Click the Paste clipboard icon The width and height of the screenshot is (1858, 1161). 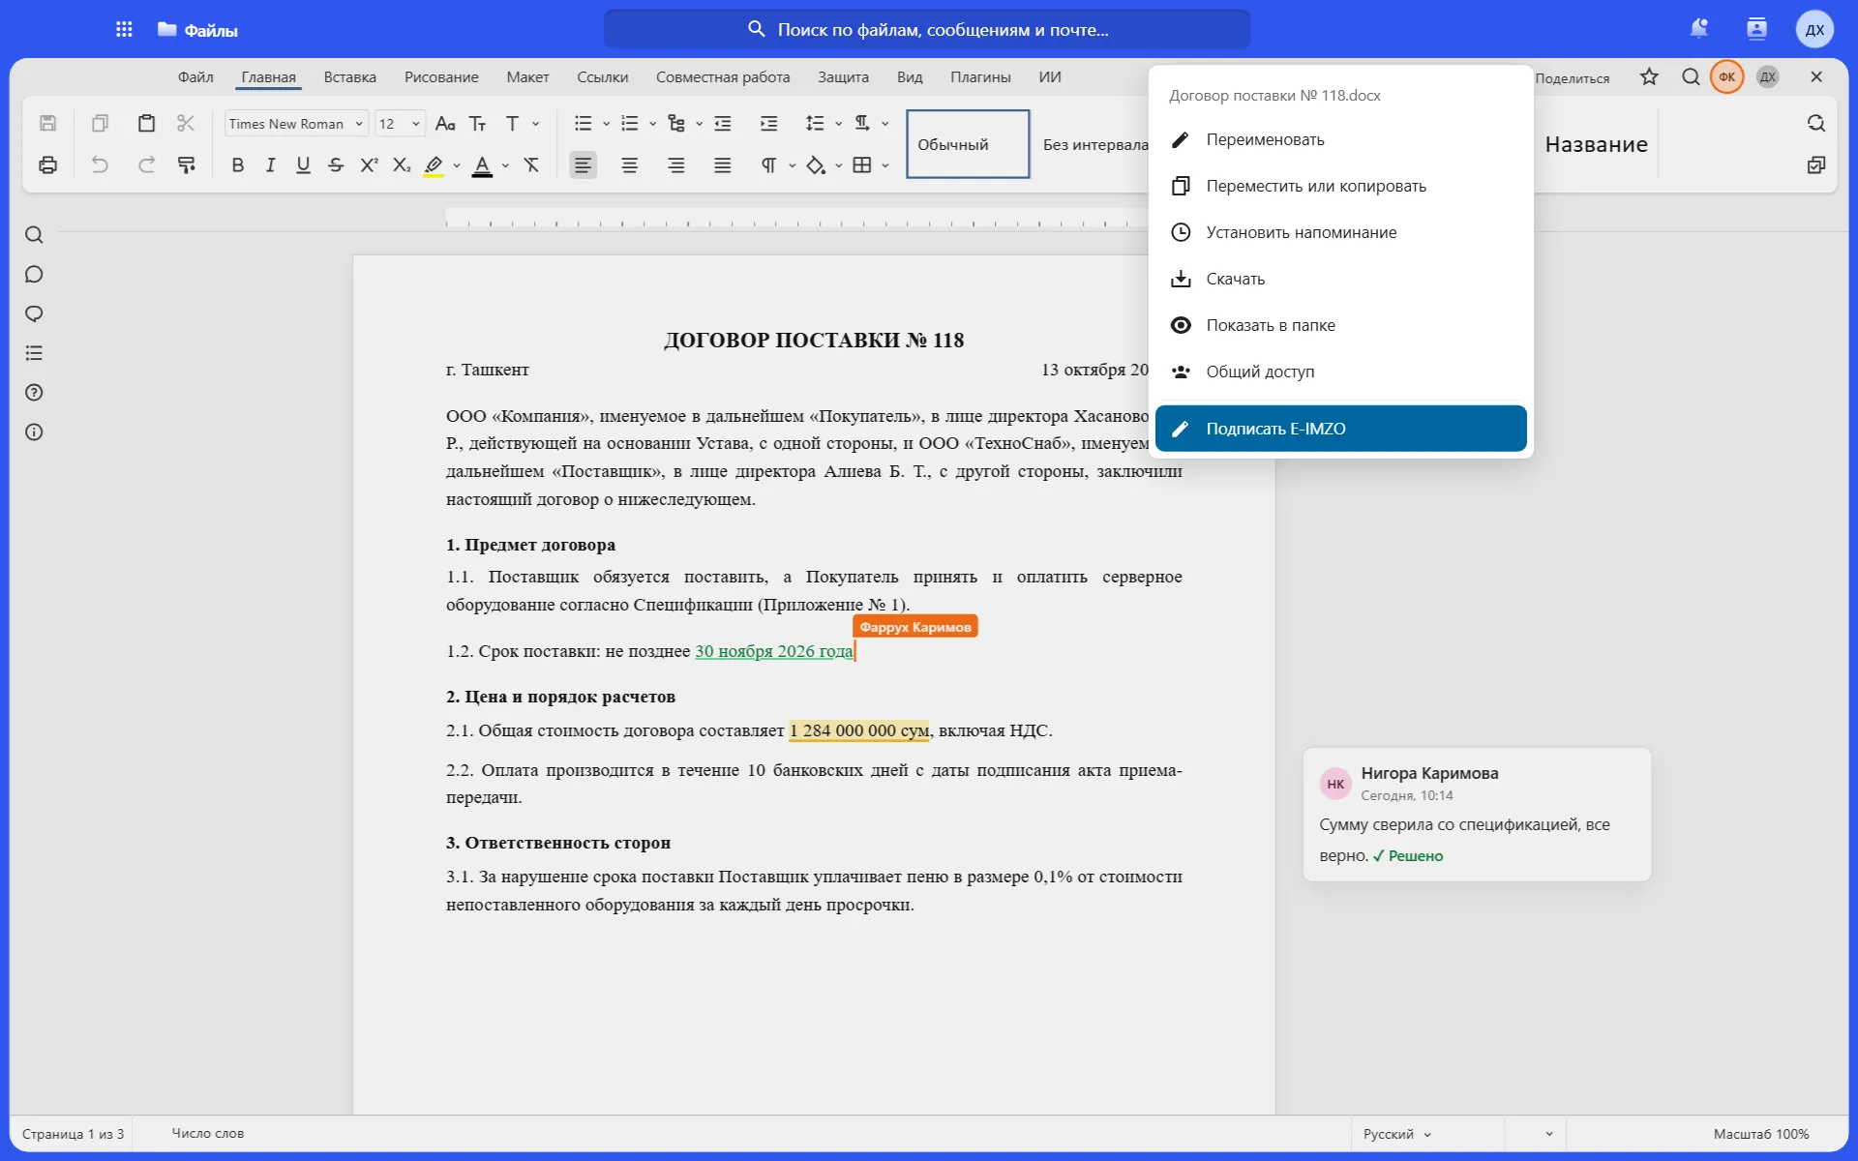tap(146, 123)
